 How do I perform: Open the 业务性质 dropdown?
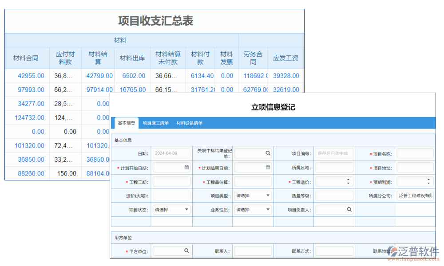[267, 209]
